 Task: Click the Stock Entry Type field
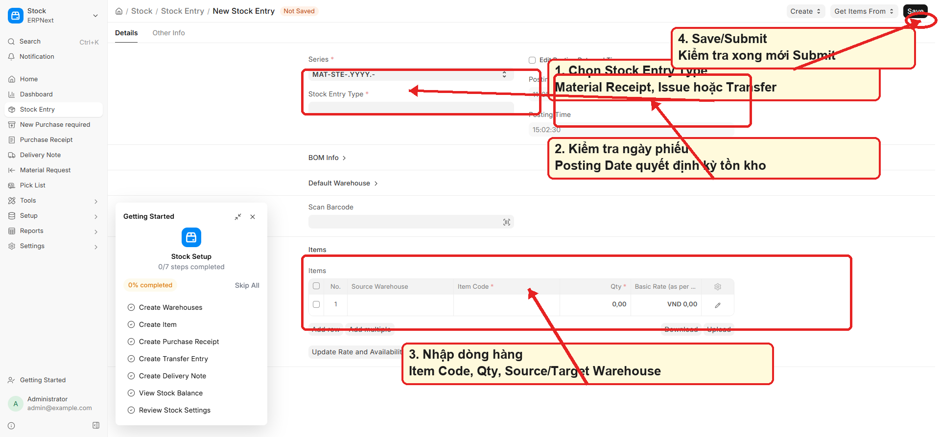point(411,107)
